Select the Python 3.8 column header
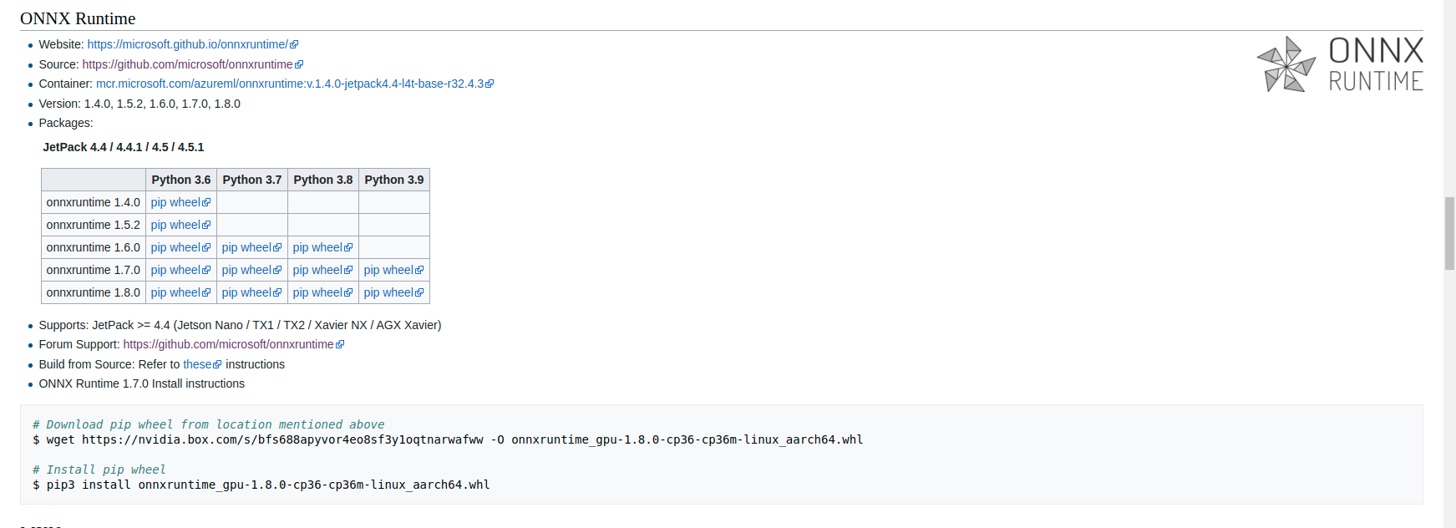Viewport: 1456px width, 528px height. (x=322, y=180)
